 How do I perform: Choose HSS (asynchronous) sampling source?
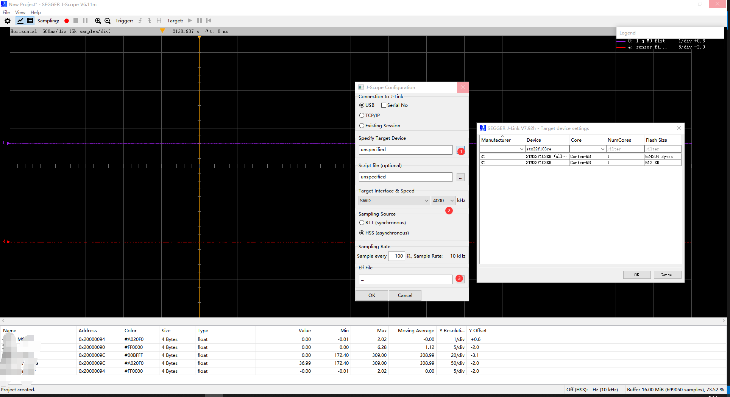[362, 233]
